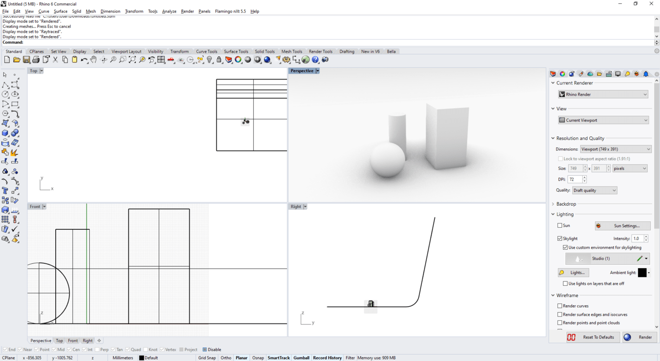
Task: Expand the Backdrop section
Action: coord(566,204)
